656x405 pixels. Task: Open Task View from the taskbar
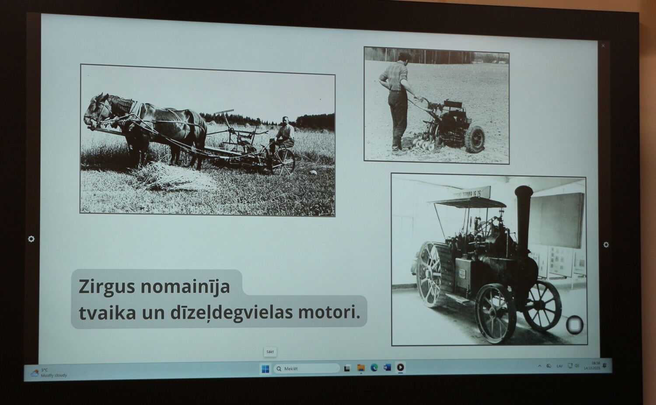click(347, 368)
